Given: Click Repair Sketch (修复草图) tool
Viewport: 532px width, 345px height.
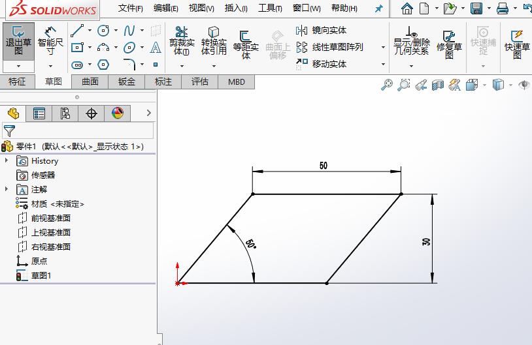Looking at the screenshot, I should click(449, 45).
